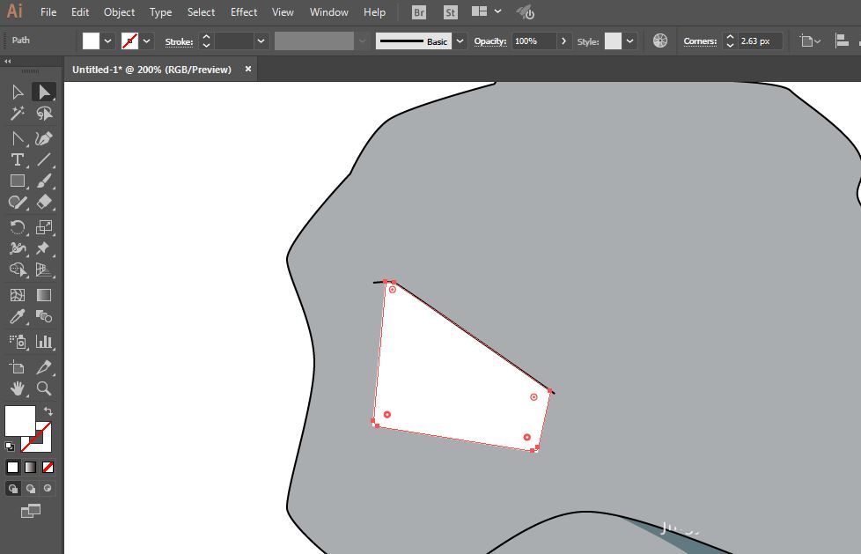Select the Magic Wand tool
The width and height of the screenshot is (861, 554).
[17, 114]
